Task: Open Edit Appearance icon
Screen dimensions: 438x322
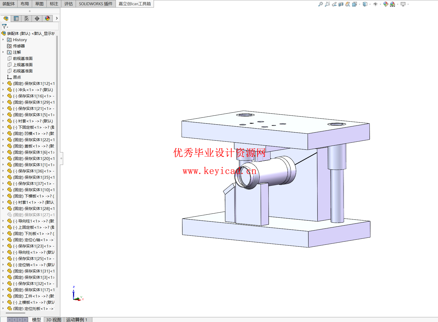Action: (x=386, y=4)
